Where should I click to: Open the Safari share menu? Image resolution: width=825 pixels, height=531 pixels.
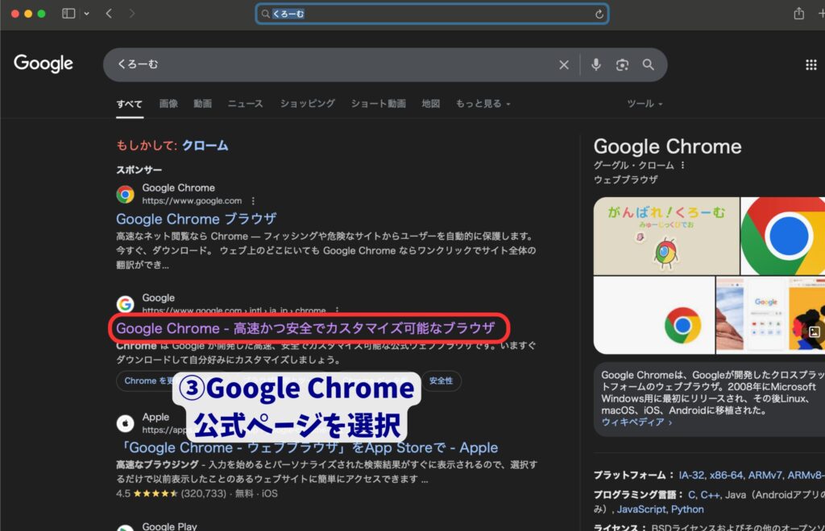(798, 13)
